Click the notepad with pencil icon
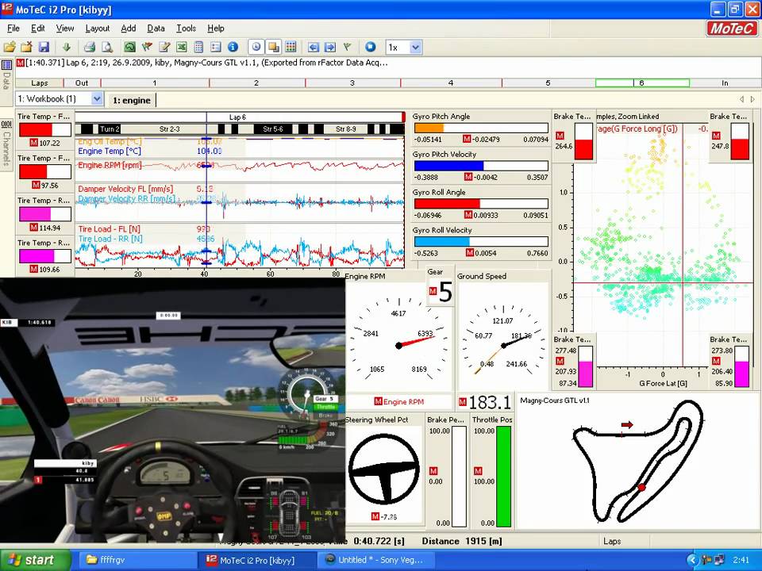The width and height of the screenshot is (762, 571). (x=164, y=47)
